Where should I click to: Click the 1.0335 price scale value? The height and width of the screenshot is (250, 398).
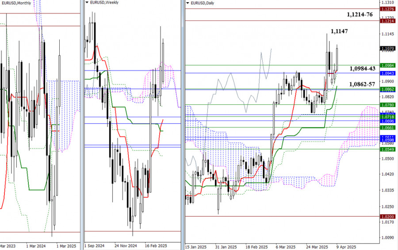pyautogui.click(x=388, y=190)
